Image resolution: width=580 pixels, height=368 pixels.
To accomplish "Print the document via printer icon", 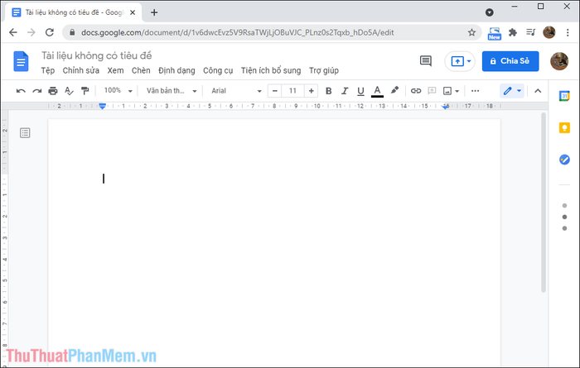I will (x=53, y=91).
